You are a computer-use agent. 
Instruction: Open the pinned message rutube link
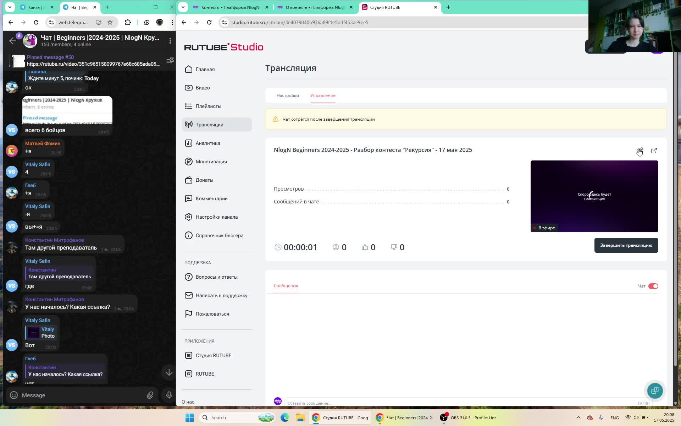[x=93, y=64]
